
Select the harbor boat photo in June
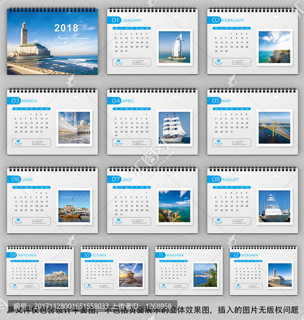click(x=74, y=206)
